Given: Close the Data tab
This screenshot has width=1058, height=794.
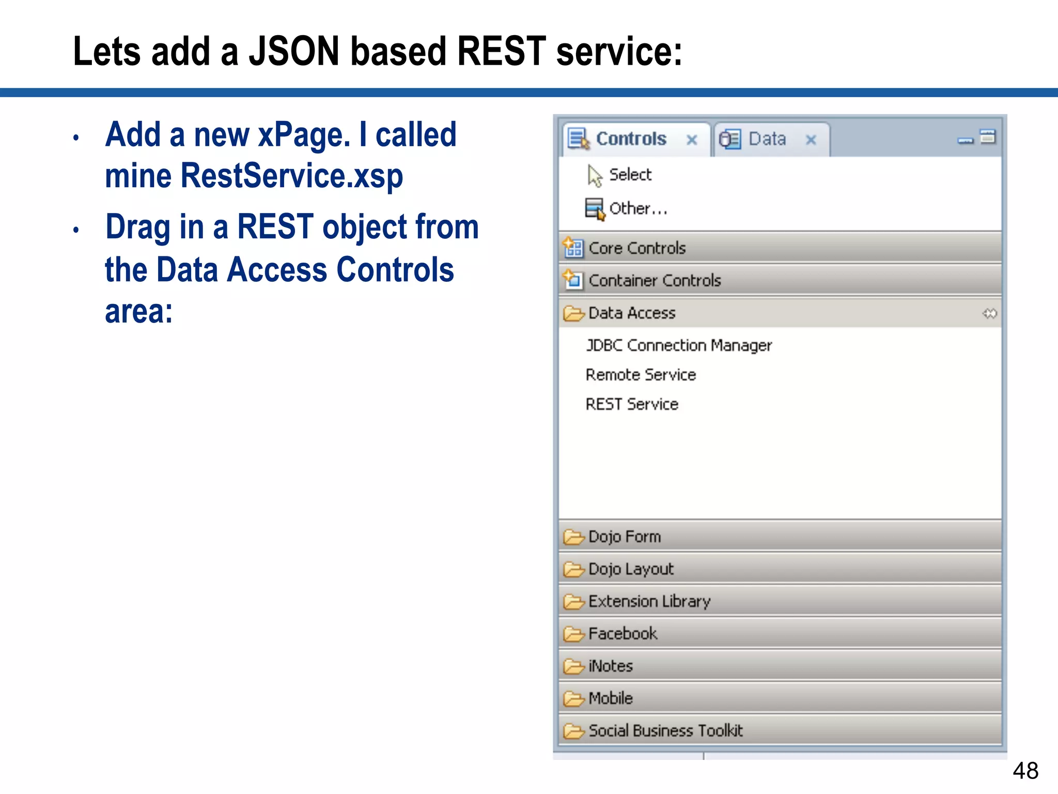Looking at the screenshot, I should [x=811, y=140].
